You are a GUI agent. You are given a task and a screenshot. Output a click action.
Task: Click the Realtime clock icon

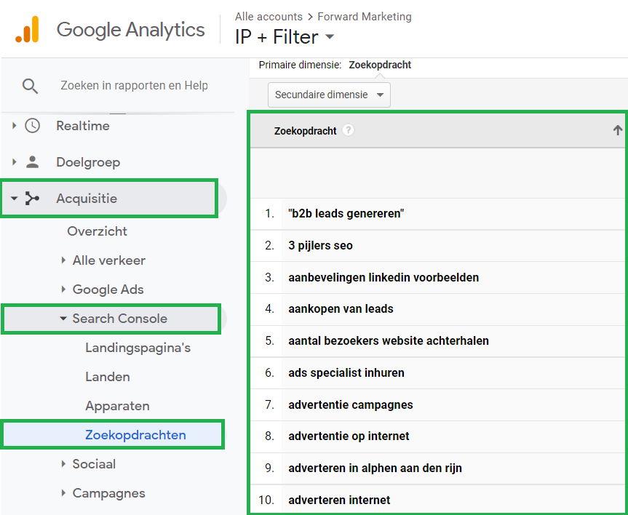pos(31,126)
